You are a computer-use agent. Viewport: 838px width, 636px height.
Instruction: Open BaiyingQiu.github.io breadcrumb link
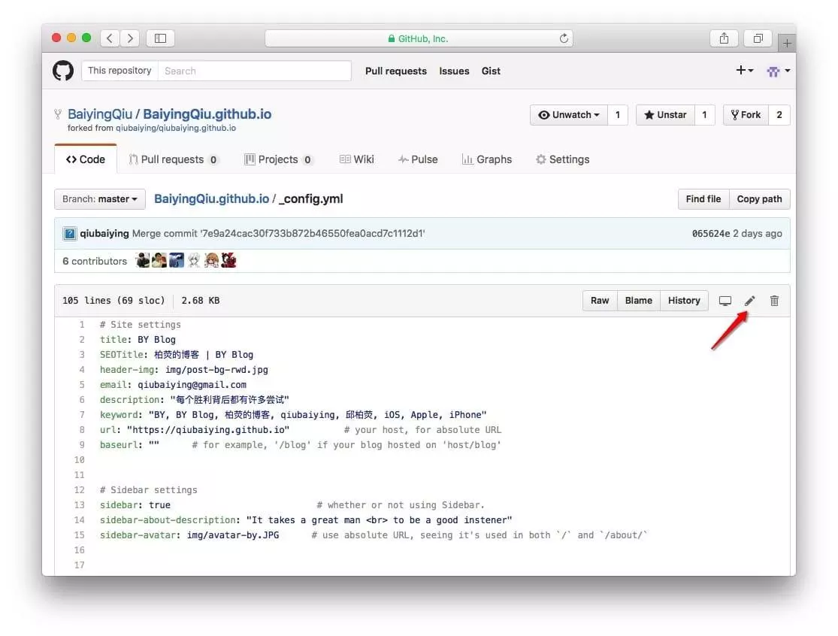pyautogui.click(x=212, y=198)
